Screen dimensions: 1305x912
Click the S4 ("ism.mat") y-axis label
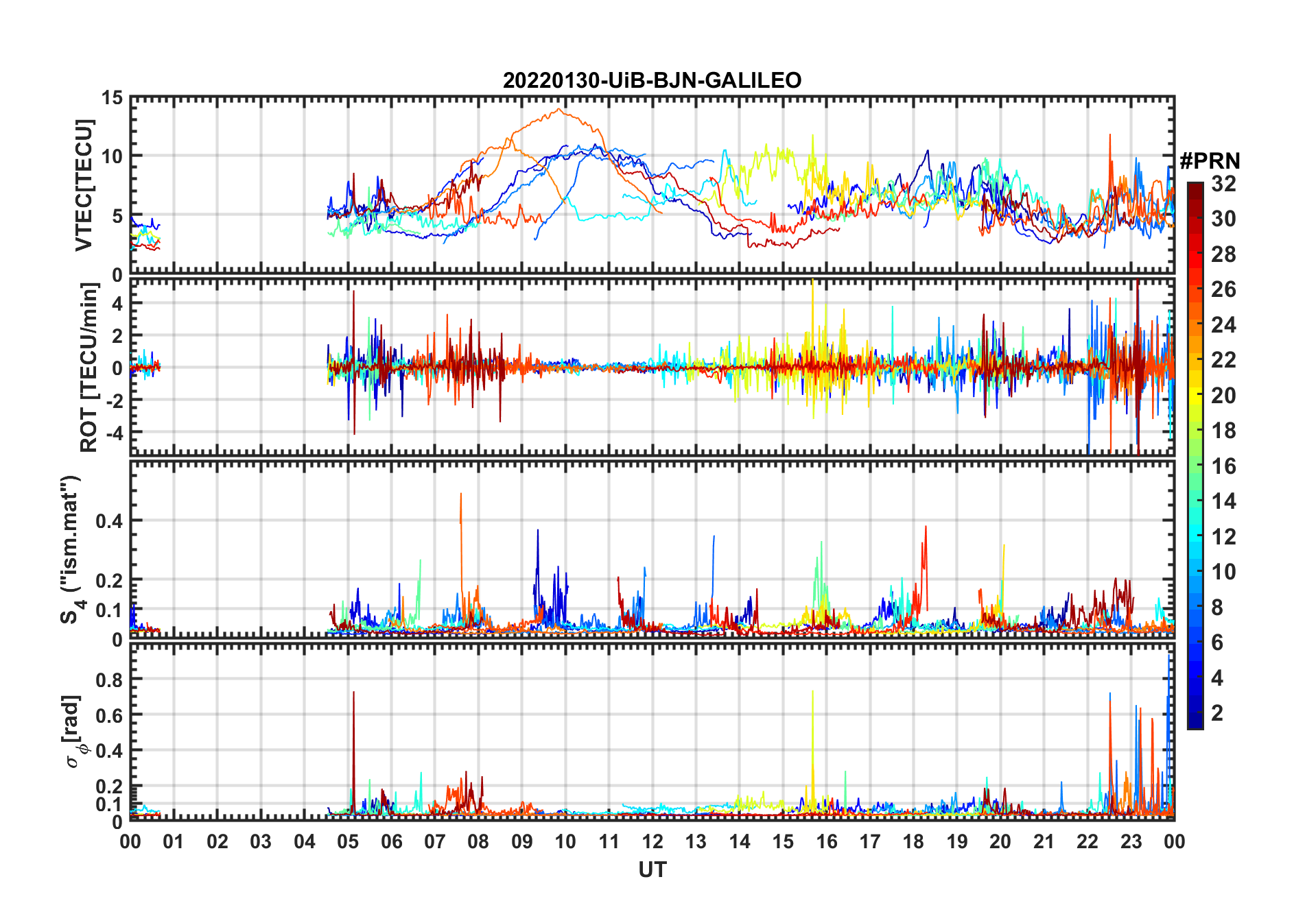click(x=71, y=549)
